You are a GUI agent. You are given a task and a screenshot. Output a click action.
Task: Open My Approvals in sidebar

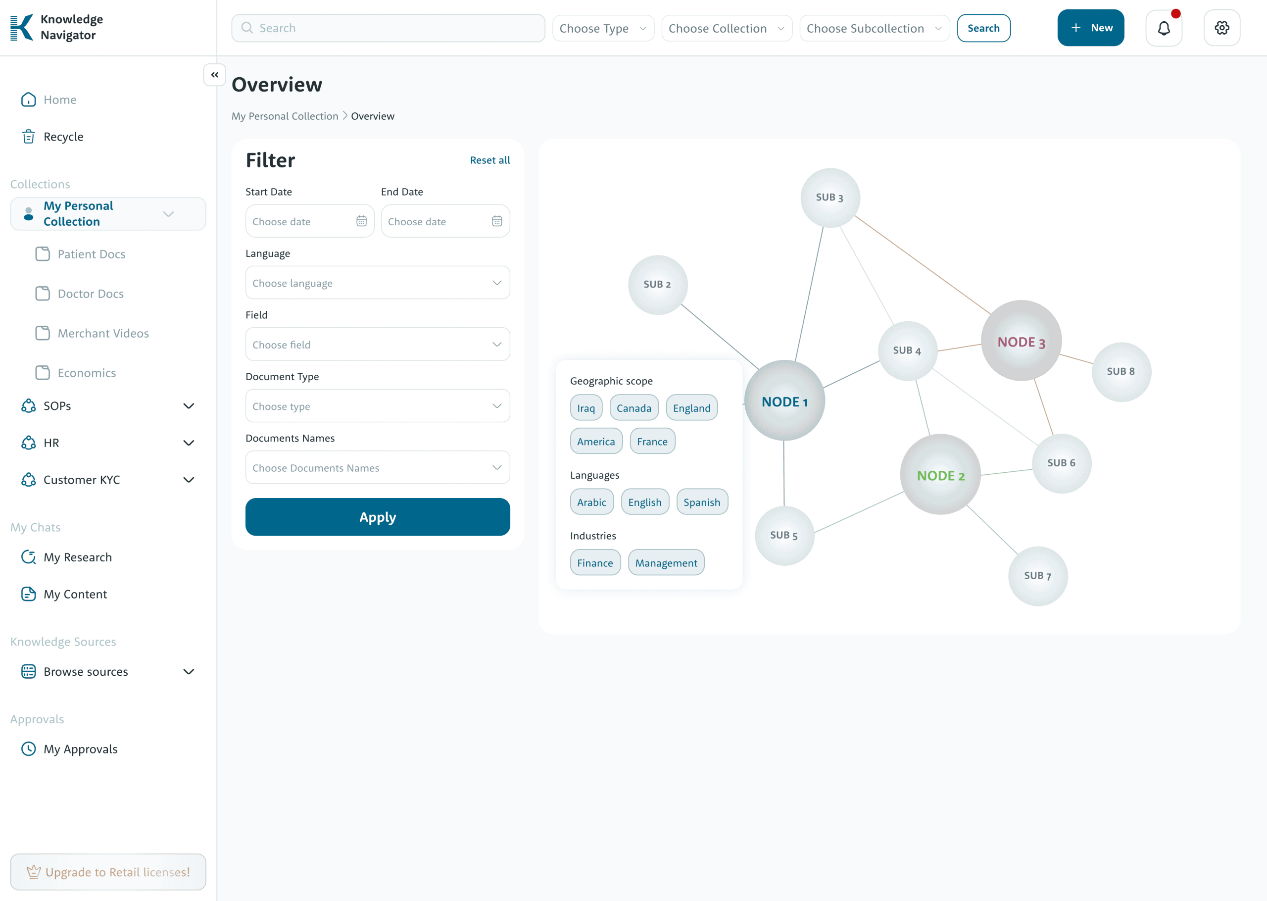coord(80,749)
